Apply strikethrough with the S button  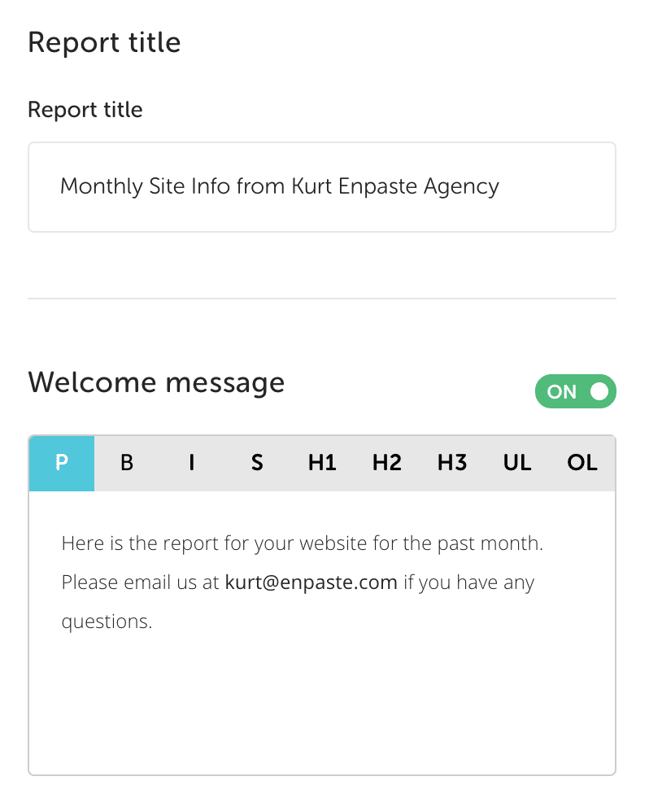(x=257, y=464)
